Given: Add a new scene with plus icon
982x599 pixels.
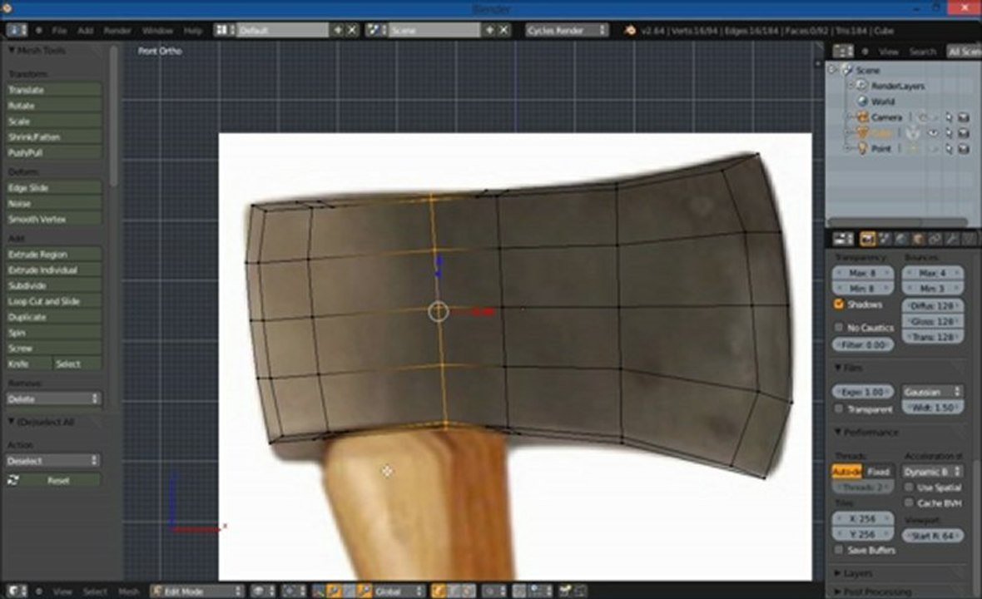Looking at the screenshot, I should 489,30.
